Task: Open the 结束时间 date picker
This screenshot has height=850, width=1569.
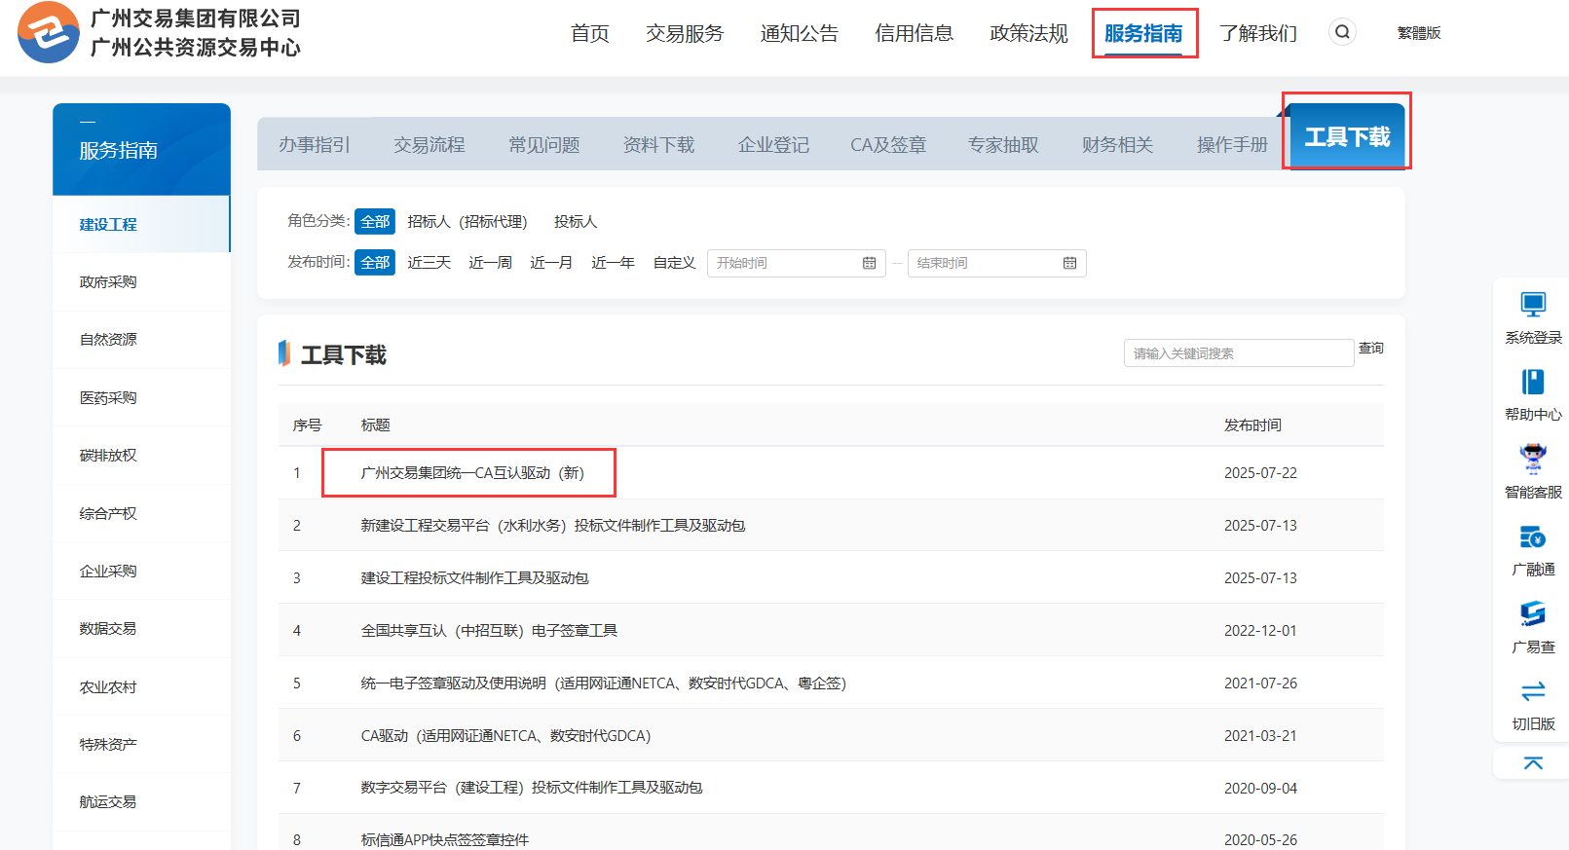Action: point(995,263)
